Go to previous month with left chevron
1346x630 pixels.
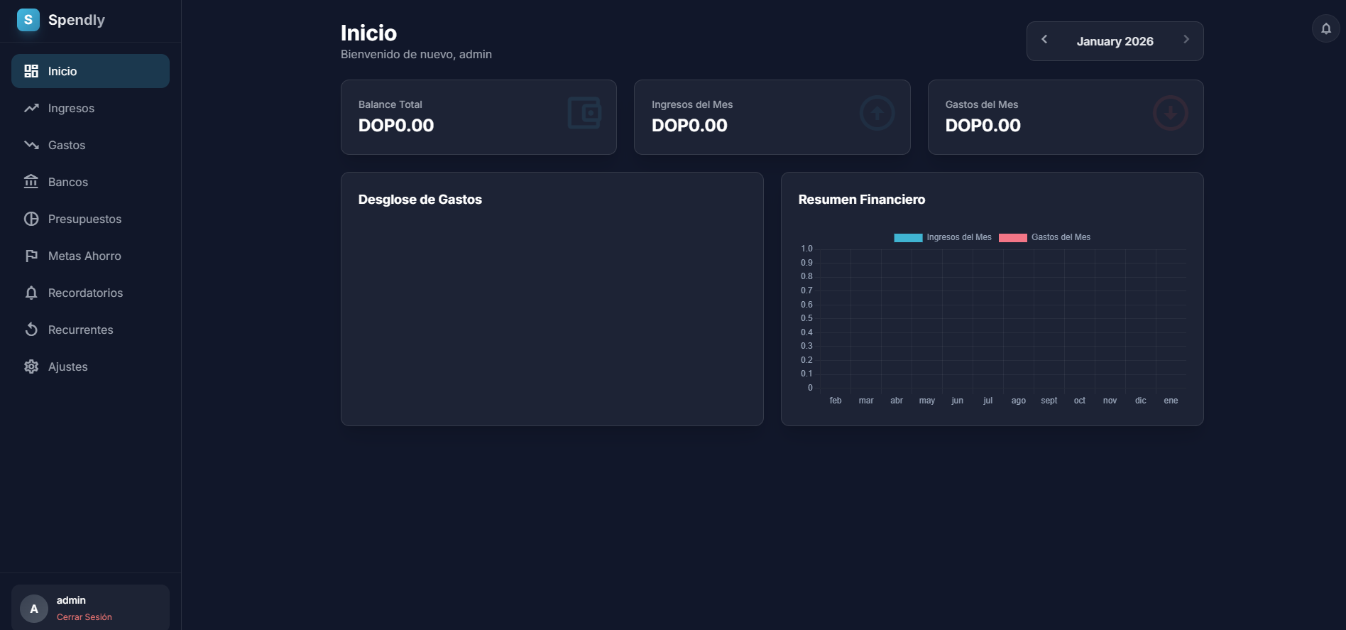coord(1044,40)
